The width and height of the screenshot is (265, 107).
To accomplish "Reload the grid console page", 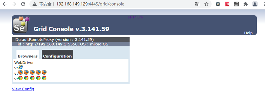I will coord(23,4).
